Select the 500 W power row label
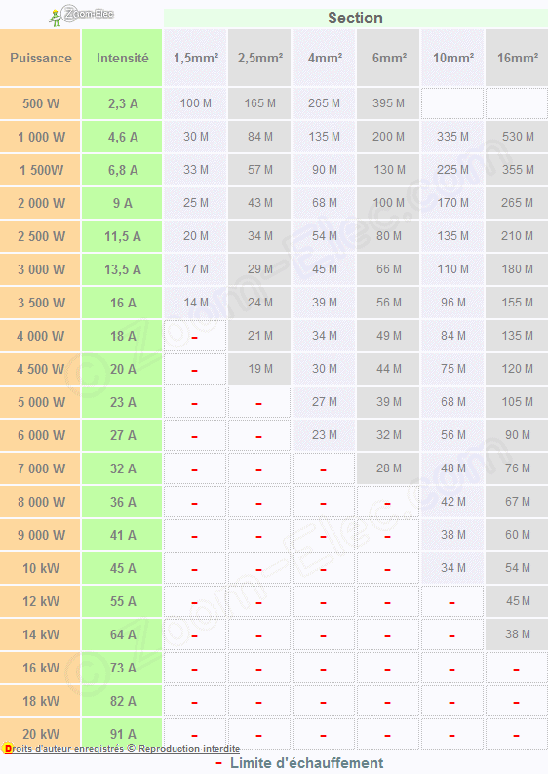 40,103
